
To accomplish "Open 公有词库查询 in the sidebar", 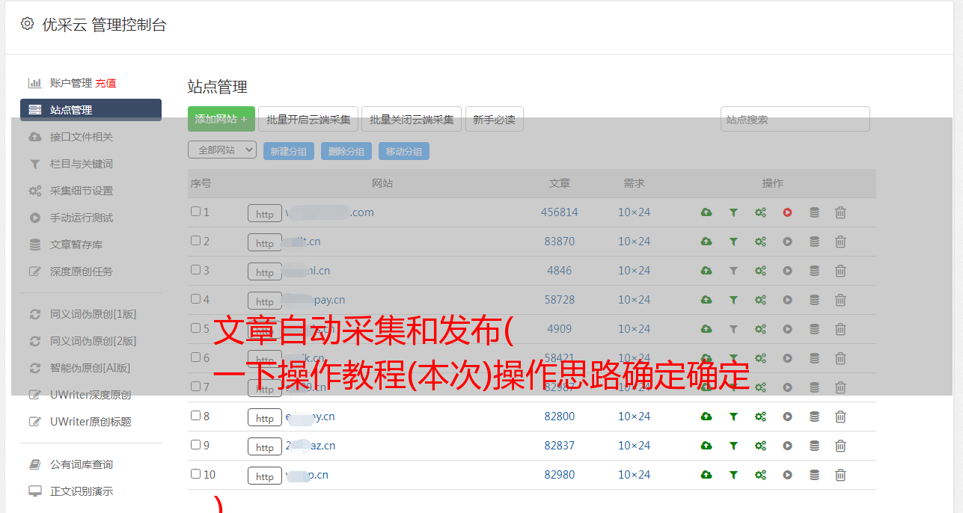I will point(82,464).
